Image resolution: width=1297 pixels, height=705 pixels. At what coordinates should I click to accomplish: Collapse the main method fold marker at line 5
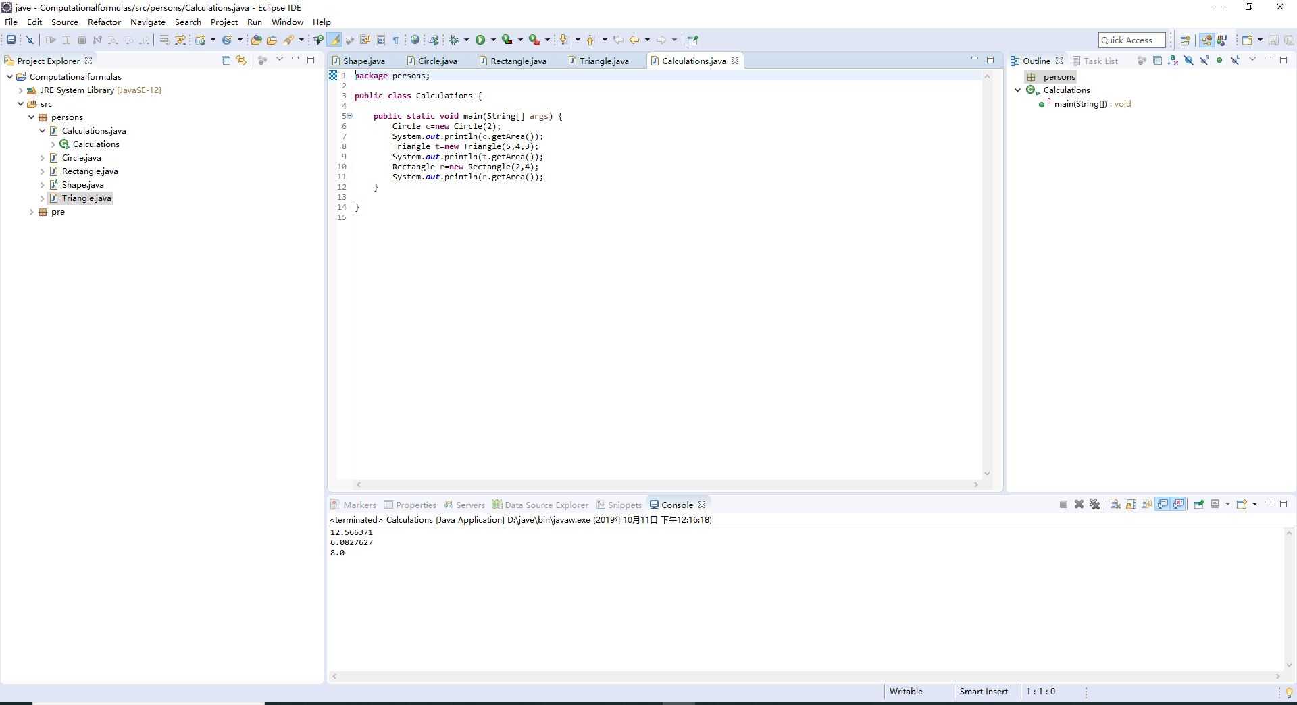point(350,116)
